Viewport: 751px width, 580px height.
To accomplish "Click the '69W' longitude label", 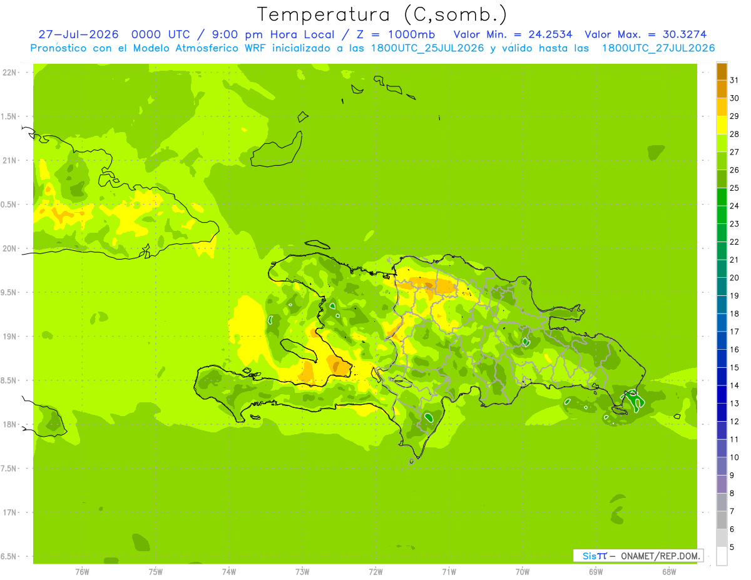I will click(596, 571).
